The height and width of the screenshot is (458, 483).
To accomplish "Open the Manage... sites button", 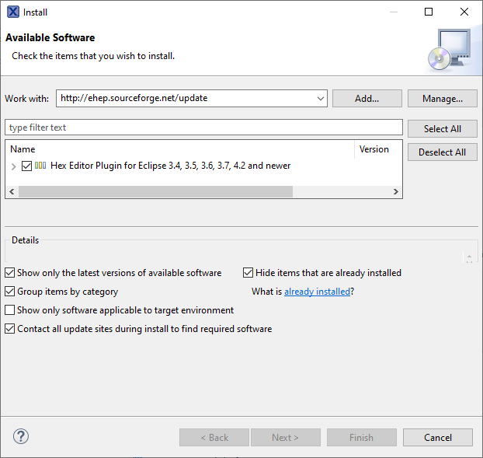I will point(442,99).
